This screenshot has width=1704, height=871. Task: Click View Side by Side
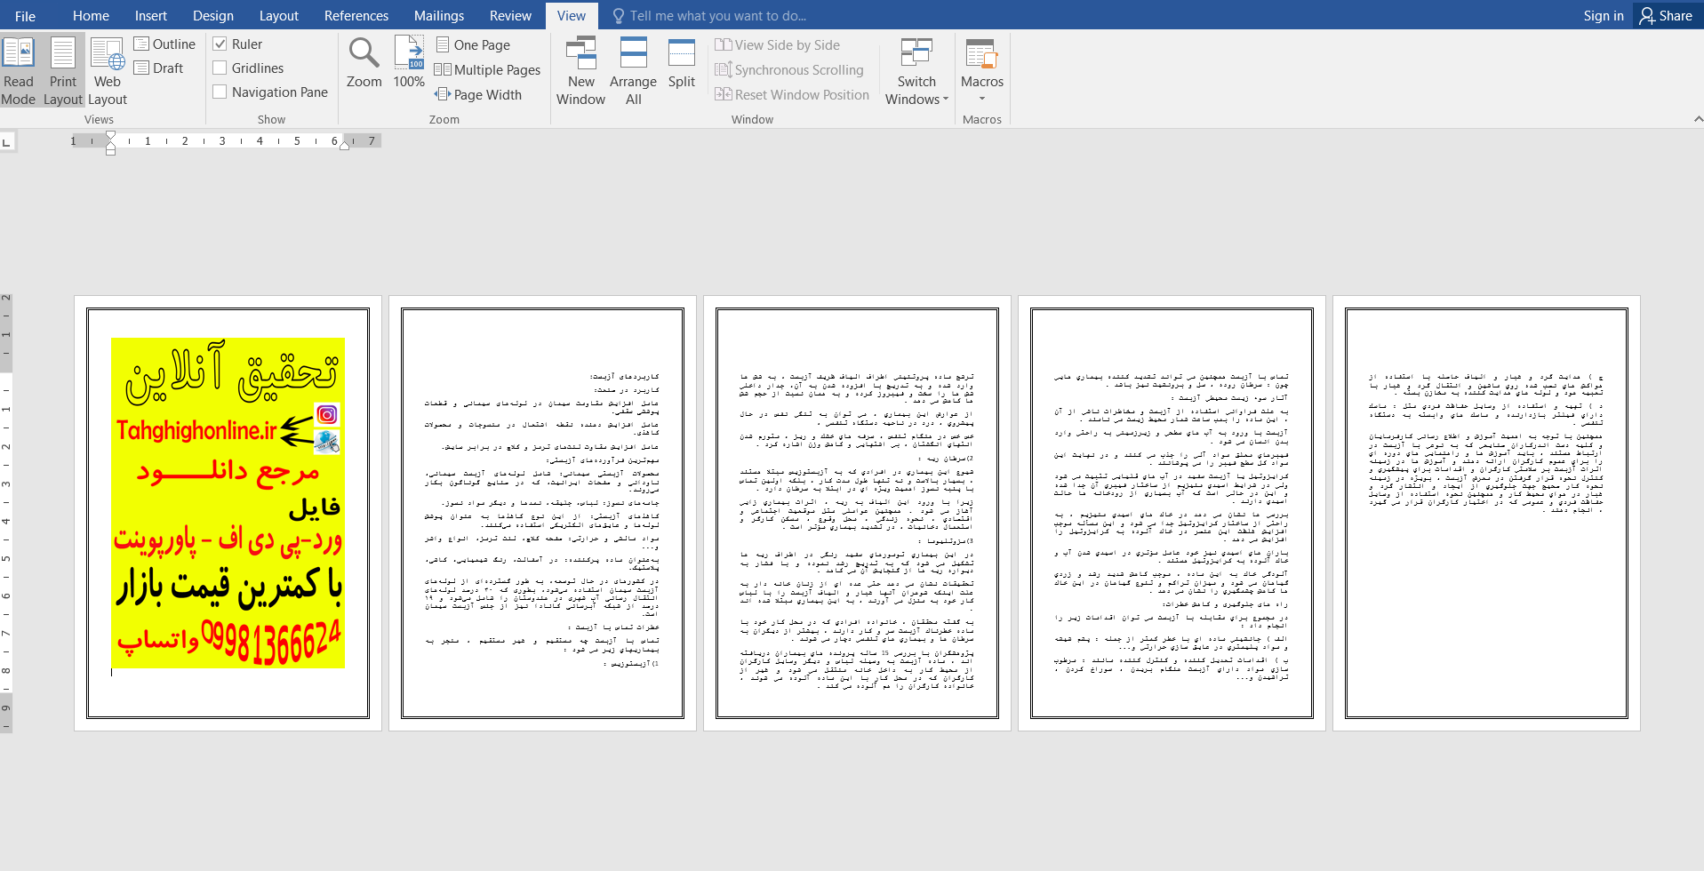tap(778, 44)
